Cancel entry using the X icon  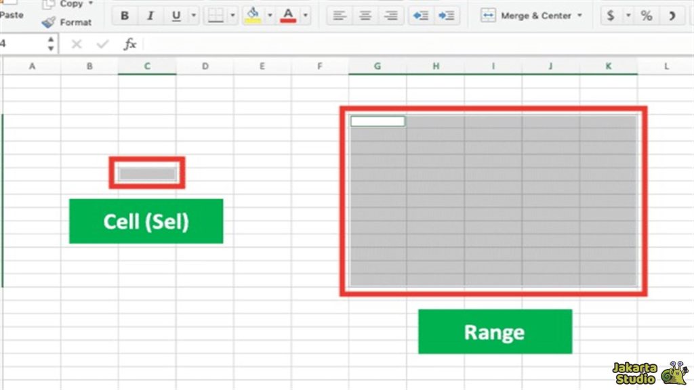76,44
